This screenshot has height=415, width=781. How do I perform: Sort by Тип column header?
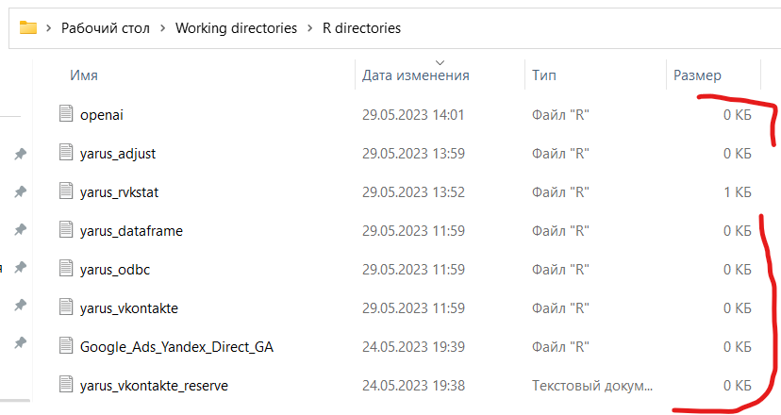[x=544, y=75]
